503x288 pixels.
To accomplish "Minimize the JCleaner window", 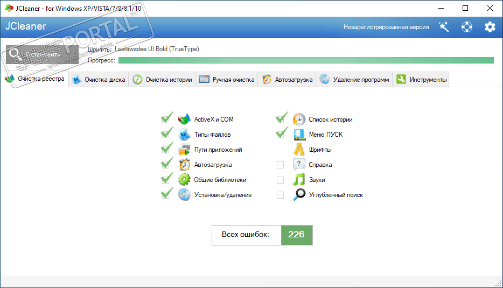I will tap(441, 8).
